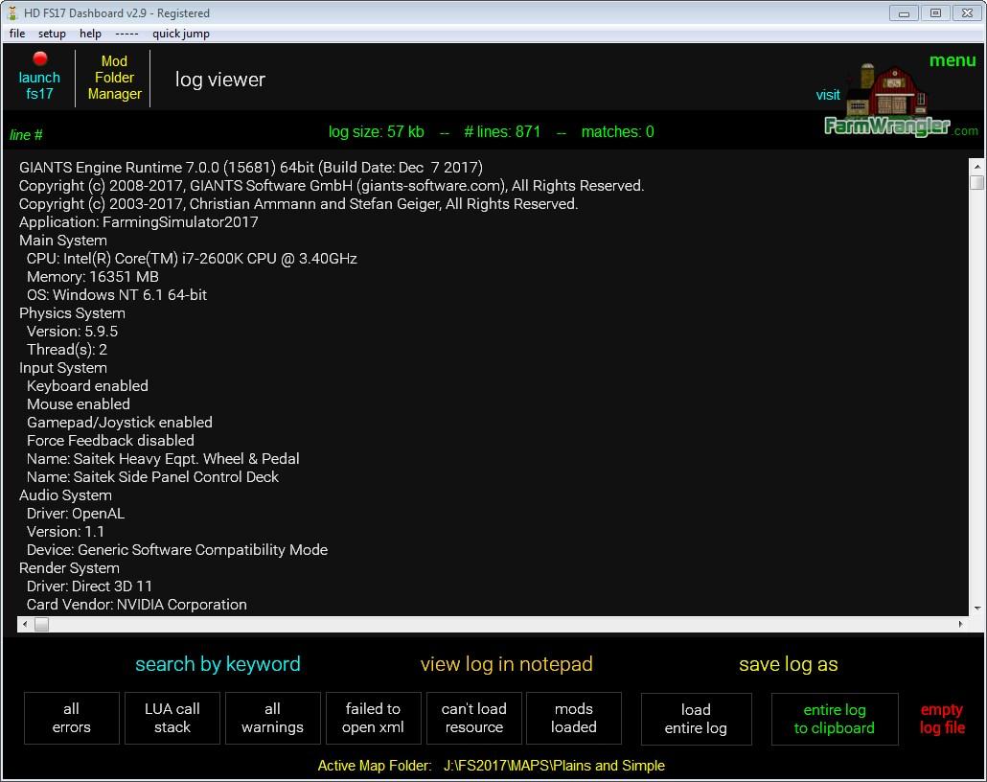Open the help menu
987x782 pixels.
[90, 34]
